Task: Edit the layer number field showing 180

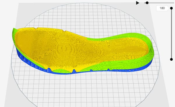Action: pyautogui.click(x=162, y=8)
